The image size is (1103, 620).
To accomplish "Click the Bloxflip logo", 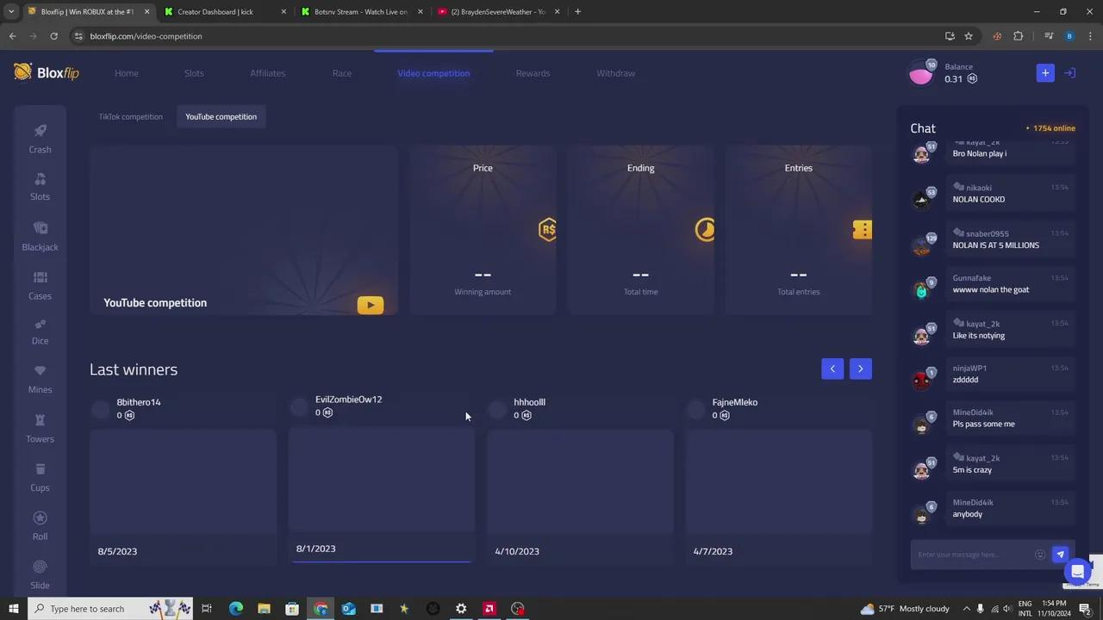I will [47, 72].
